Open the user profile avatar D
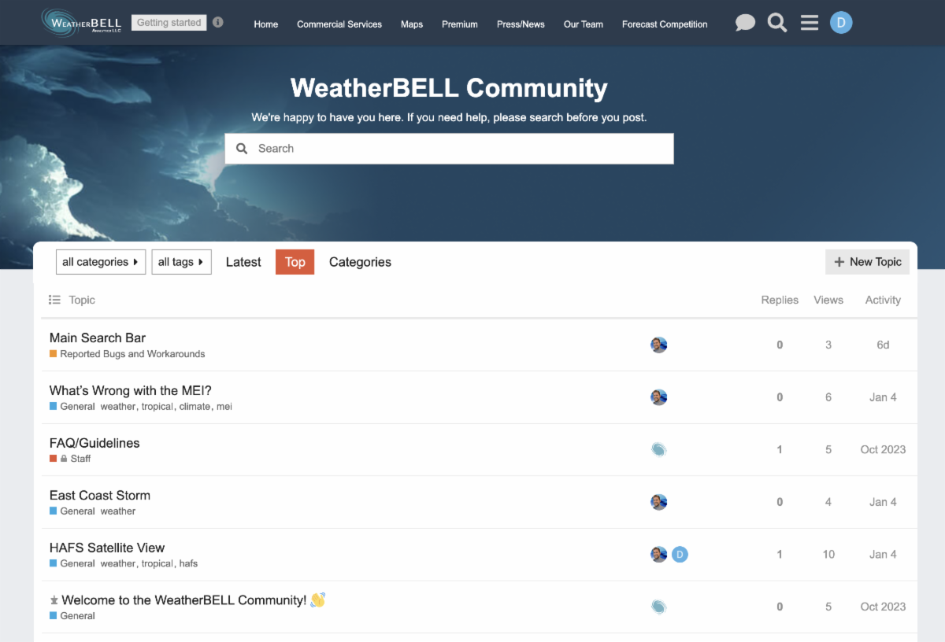The height and width of the screenshot is (642, 945). click(841, 23)
